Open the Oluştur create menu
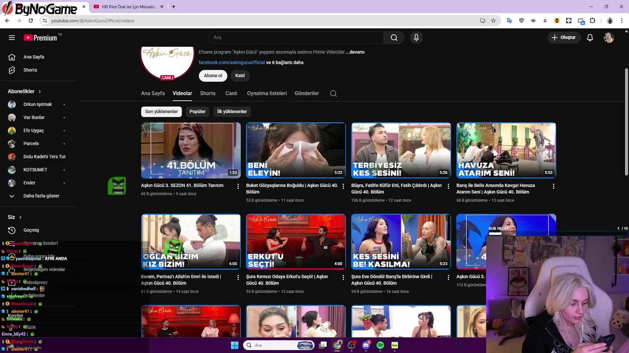This screenshot has width=629, height=353. pos(564,38)
